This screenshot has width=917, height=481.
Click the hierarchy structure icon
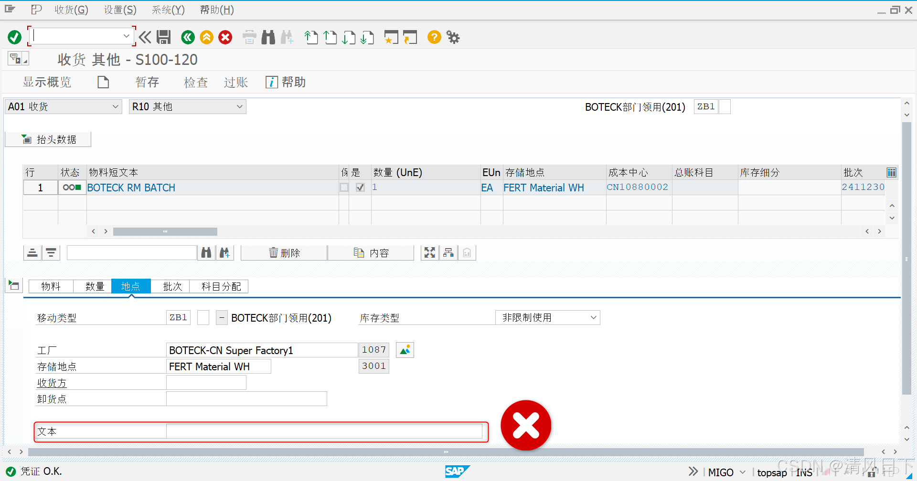(x=448, y=252)
